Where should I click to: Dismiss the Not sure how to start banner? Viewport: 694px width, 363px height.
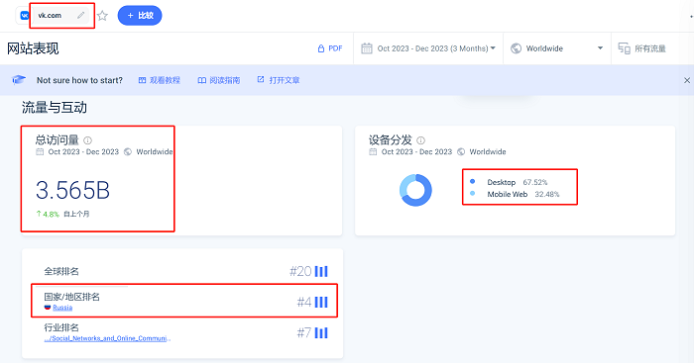[687, 80]
